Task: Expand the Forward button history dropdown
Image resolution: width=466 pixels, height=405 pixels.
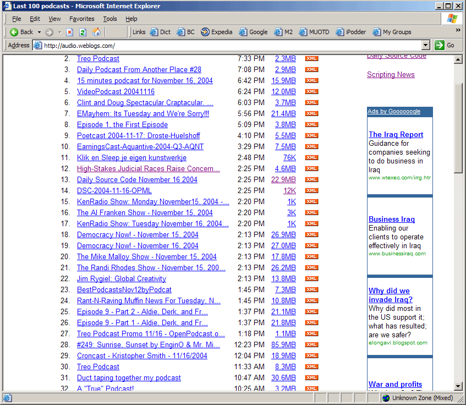Action: click(59, 32)
